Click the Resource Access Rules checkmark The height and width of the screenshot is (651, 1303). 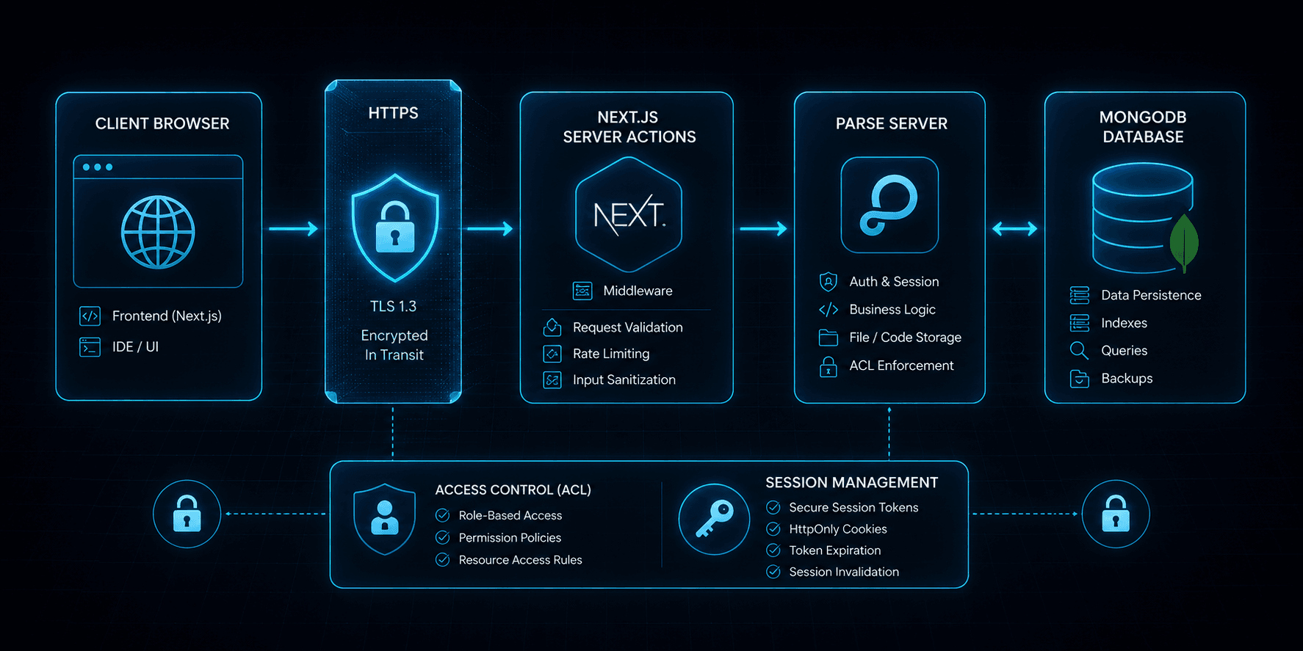[x=443, y=560]
